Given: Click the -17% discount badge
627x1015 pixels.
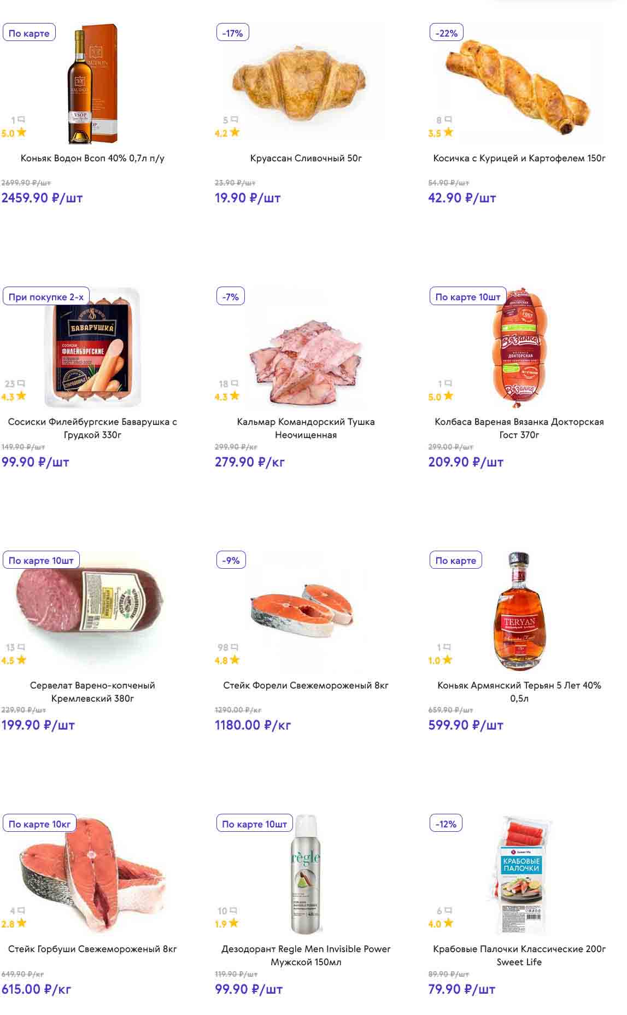Looking at the screenshot, I should pyautogui.click(x=232, y=33).
